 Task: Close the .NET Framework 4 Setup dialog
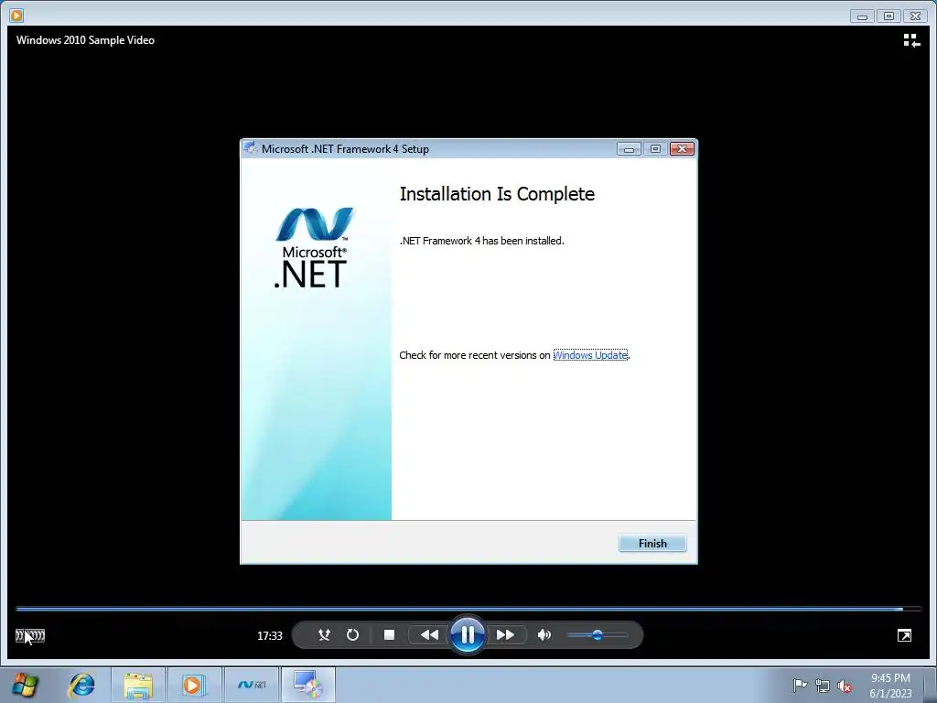[682, 148]
